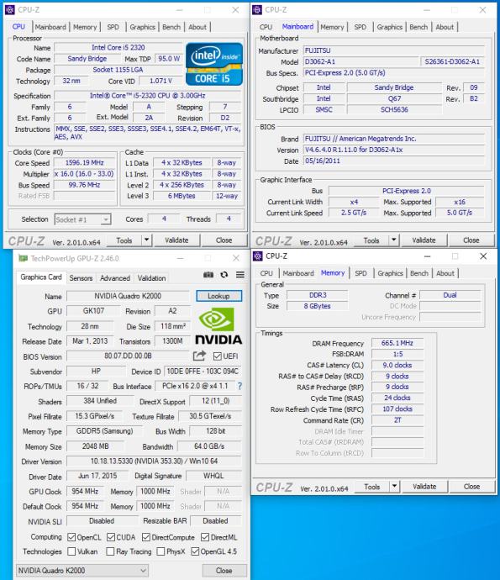Click the GPU-Z screenshot camera icon

point(208,275)
